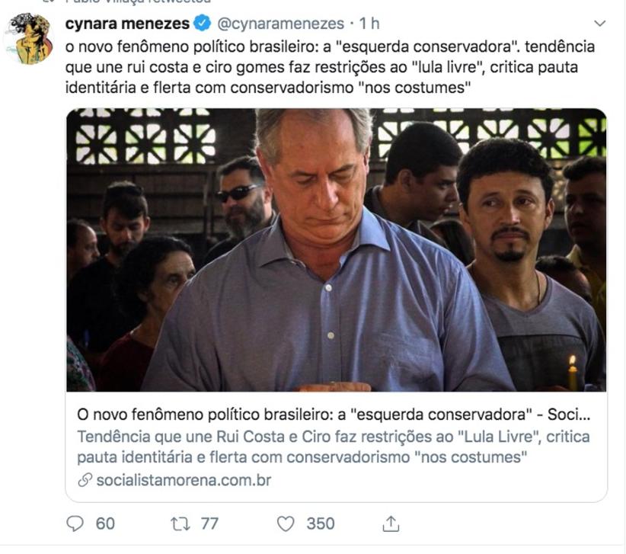Screen dimensions: 626x554
Task: Click the retweet count of 77
Action: [209, 524]
